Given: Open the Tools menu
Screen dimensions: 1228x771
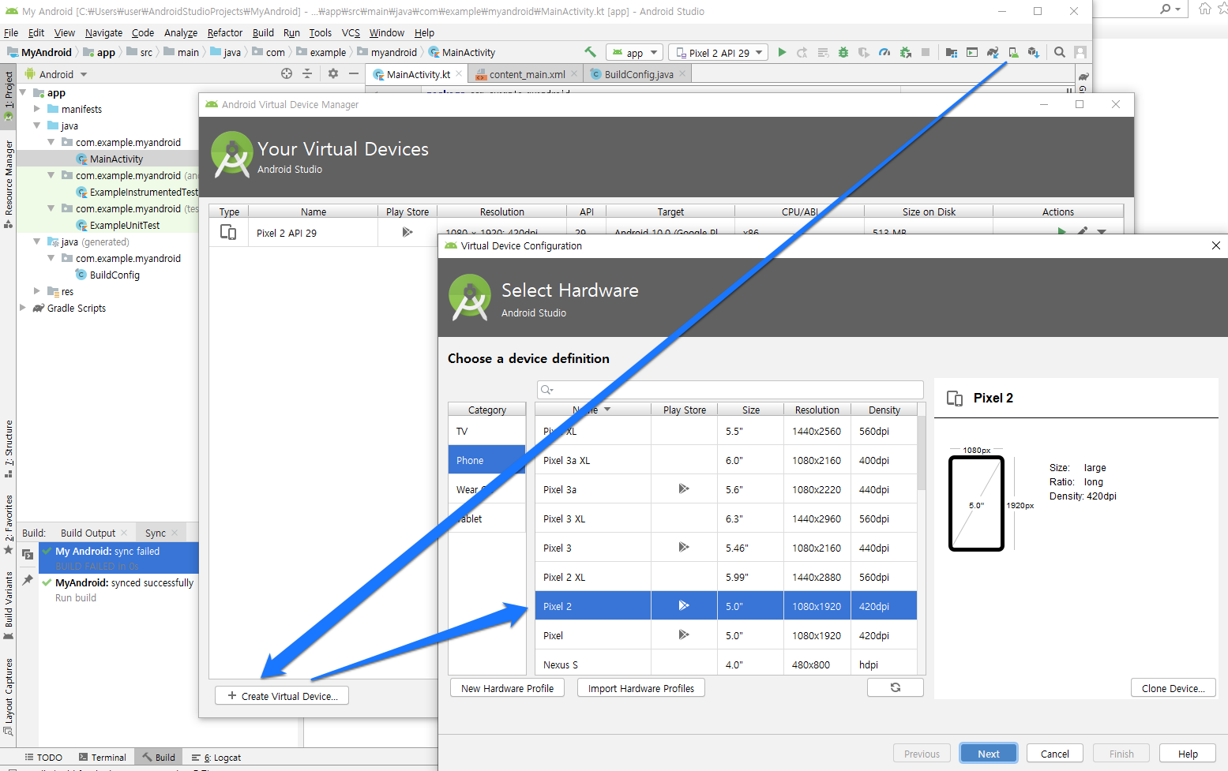Looking at the screenshot, I should click(320, 32).
